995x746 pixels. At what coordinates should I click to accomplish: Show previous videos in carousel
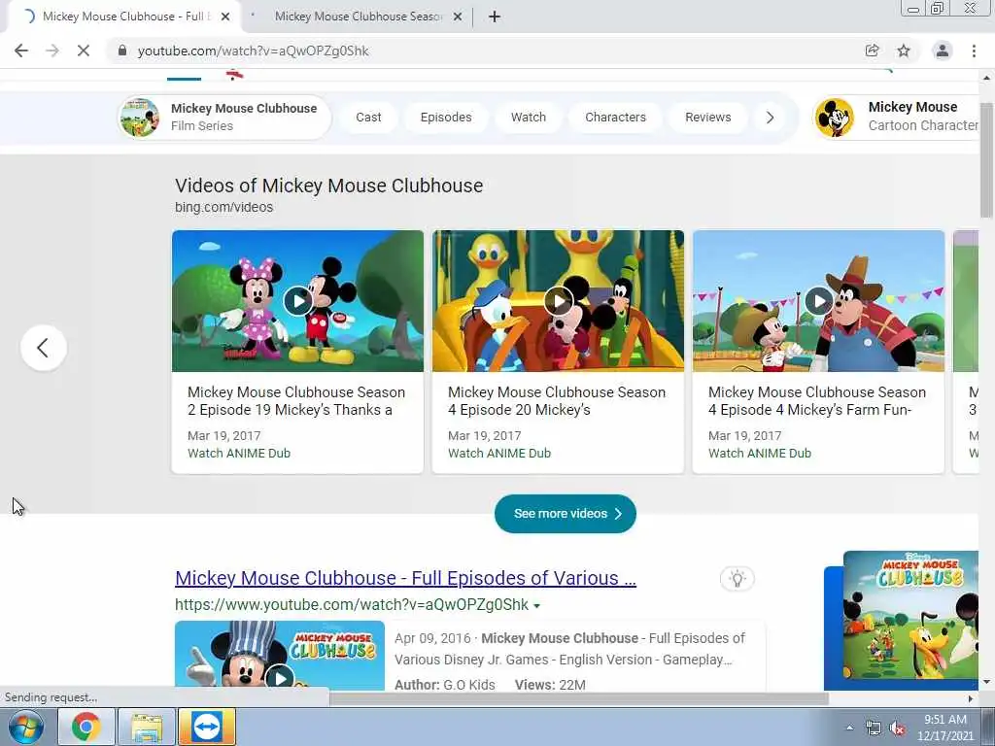[x=43, y=348]
